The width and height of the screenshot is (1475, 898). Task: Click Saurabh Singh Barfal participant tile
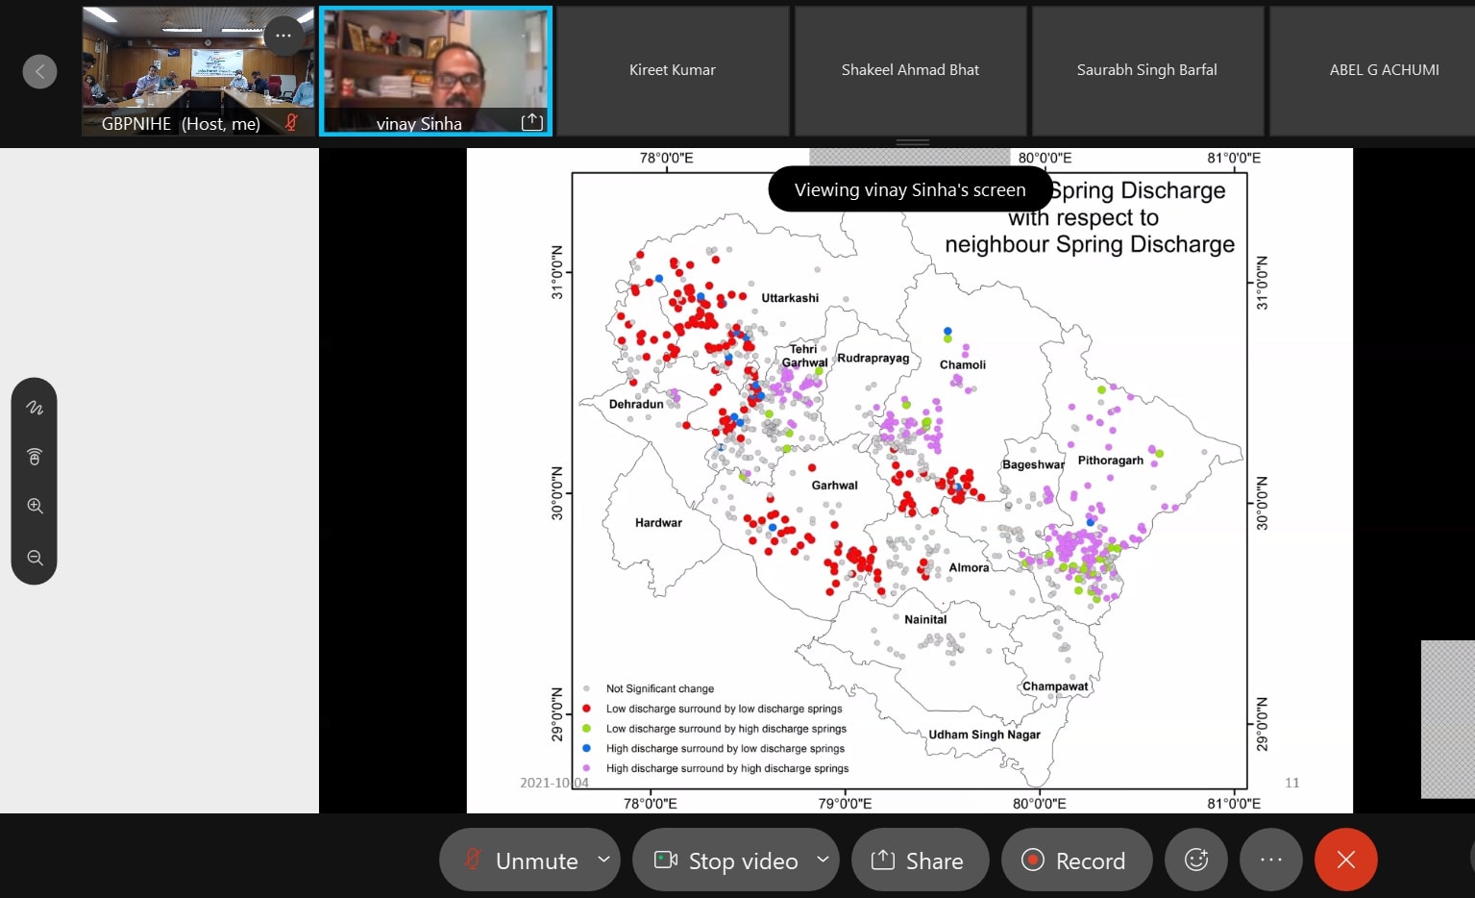pyautogui.click(x=1146, y=70)
